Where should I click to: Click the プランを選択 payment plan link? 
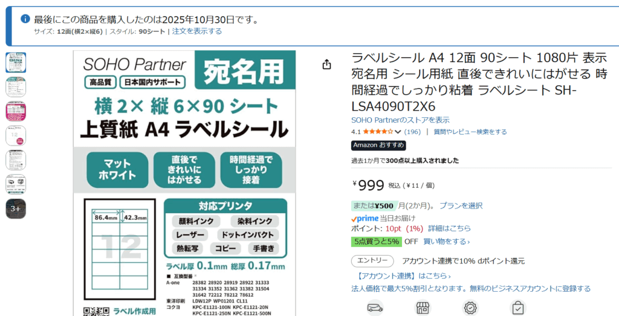[x=461, y=205]
